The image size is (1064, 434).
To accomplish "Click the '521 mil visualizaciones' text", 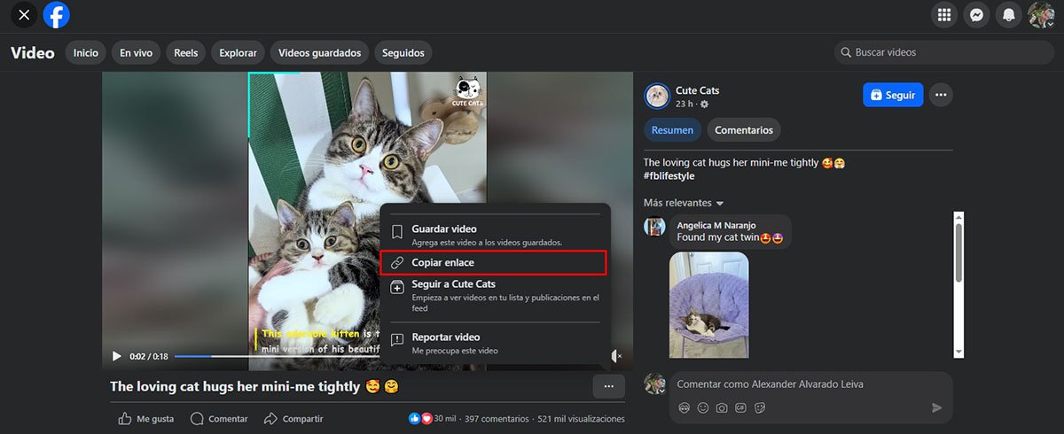I will click(581, 419).
